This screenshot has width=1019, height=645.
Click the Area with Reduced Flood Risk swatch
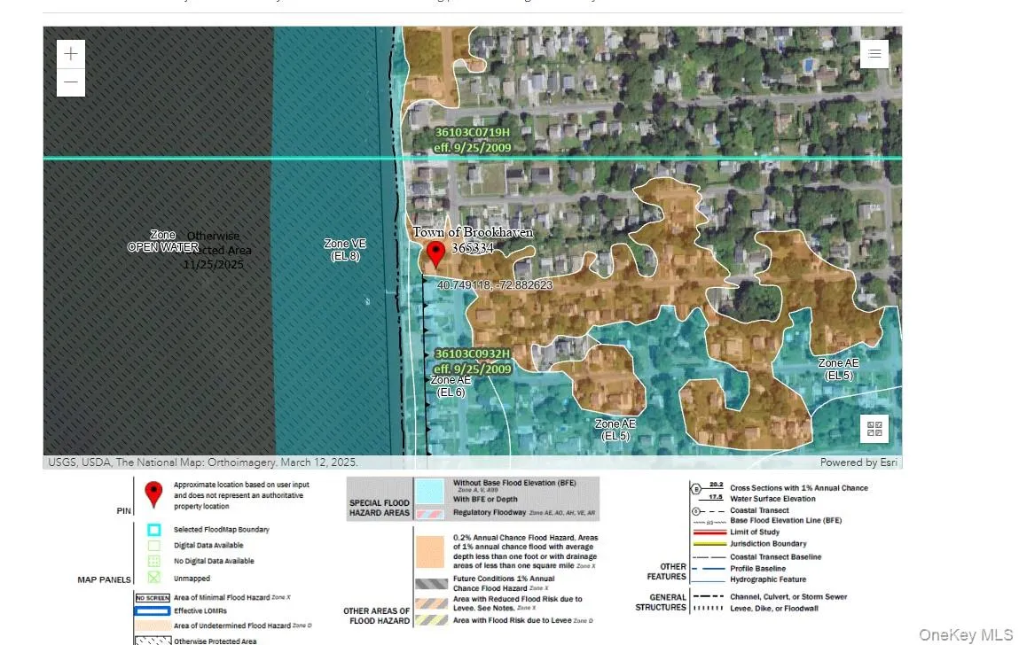pos(431,603)
